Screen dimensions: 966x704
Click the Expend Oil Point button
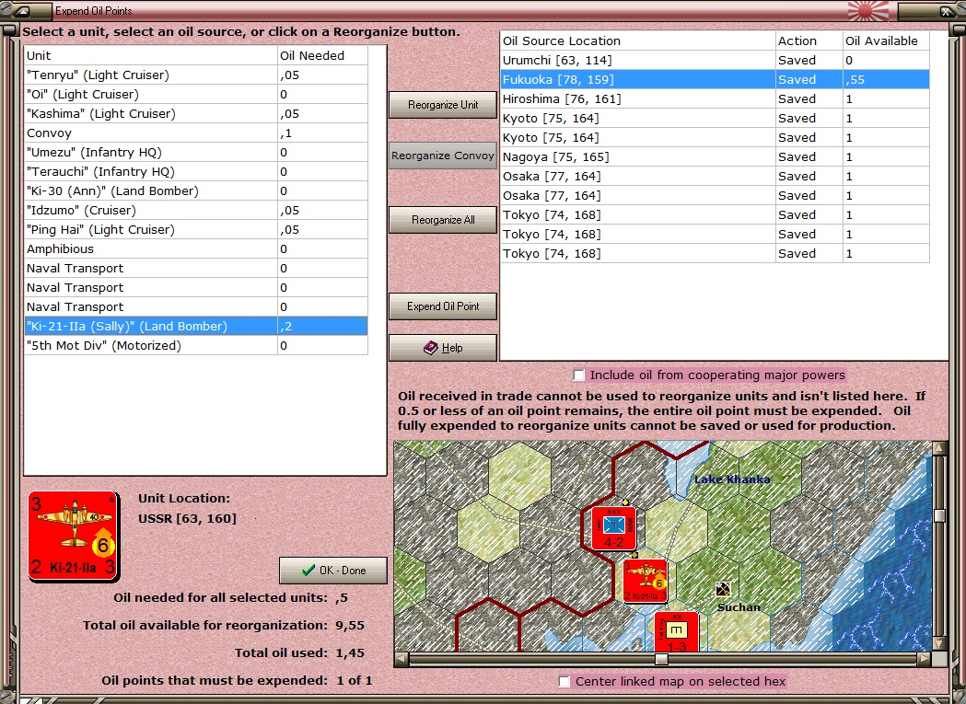(x=442, y=306)
